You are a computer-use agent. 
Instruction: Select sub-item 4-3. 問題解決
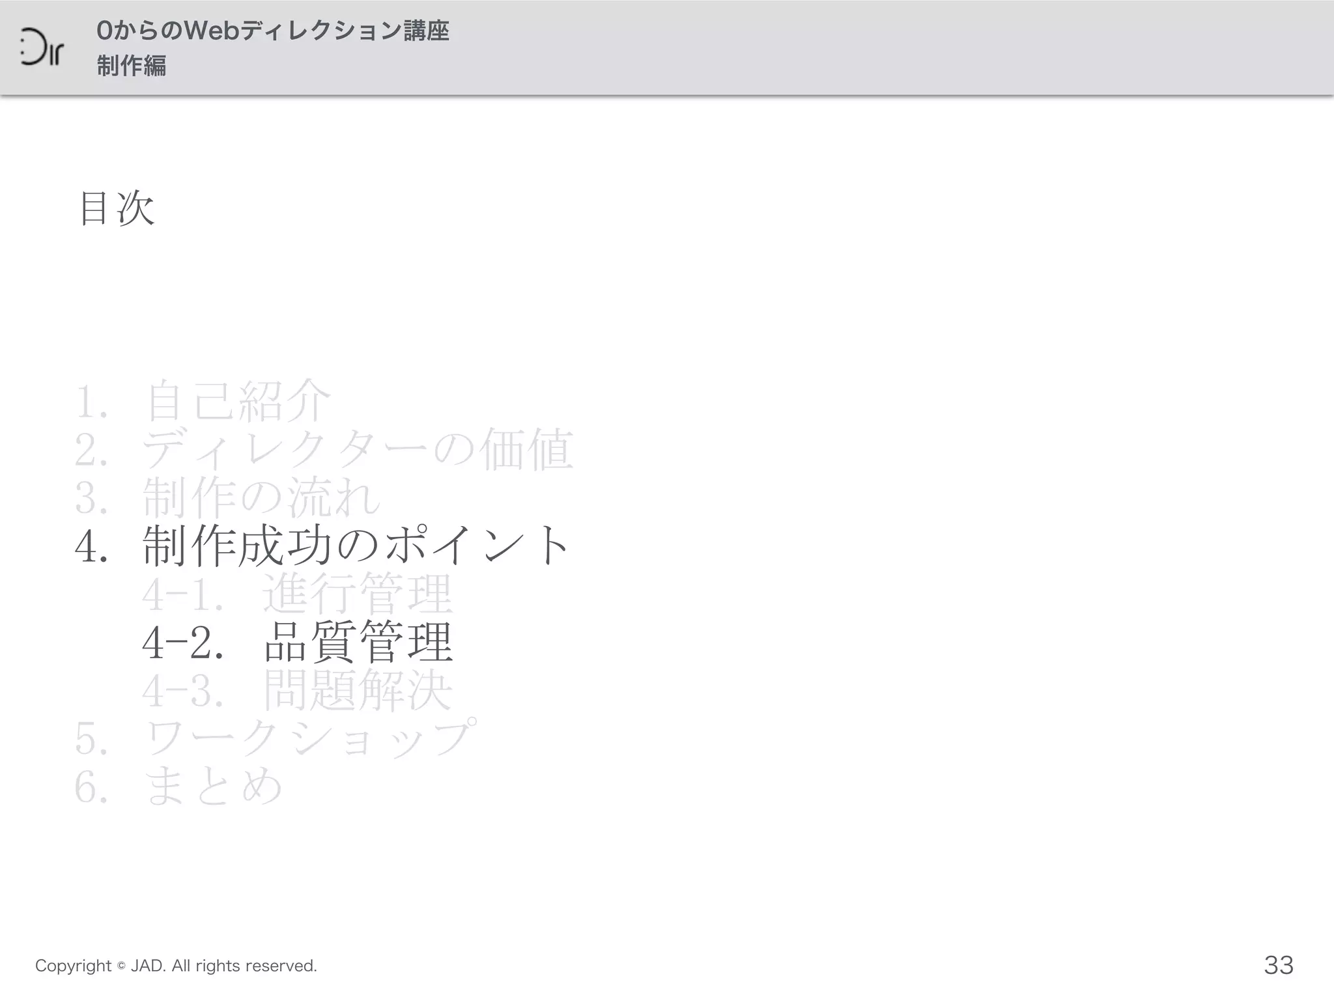(x=297, y=690)
